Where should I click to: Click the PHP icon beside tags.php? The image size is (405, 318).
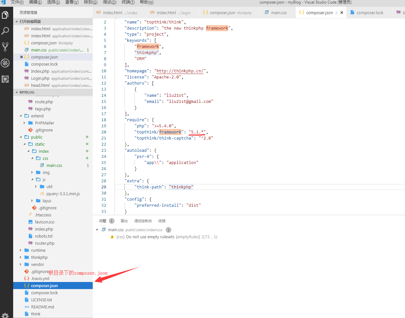(30, 109)
